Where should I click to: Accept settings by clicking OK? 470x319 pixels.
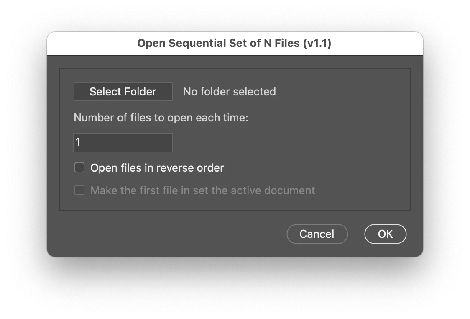pos(385,234)
